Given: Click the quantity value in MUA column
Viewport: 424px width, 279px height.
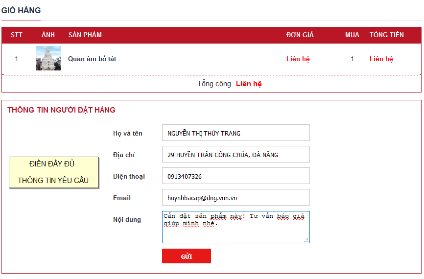Looking at the screenshot, I should pyautogui.click(x=352, y=59).
